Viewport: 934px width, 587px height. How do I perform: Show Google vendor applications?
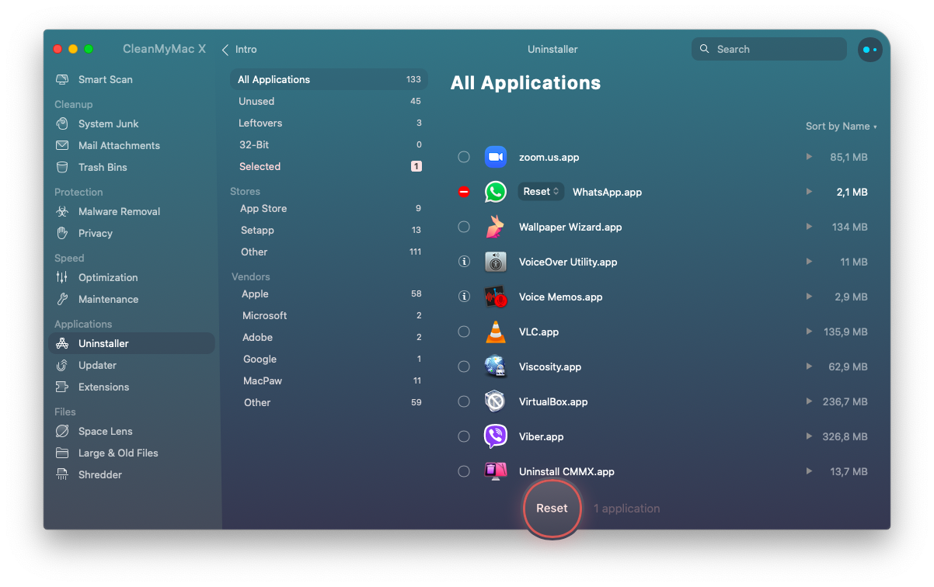click(329, 359)
